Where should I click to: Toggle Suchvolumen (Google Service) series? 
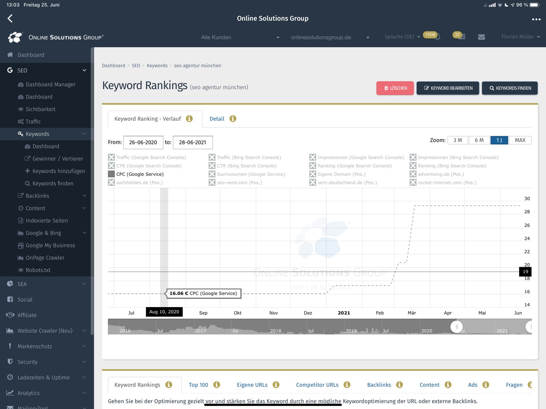click(247, 174)
